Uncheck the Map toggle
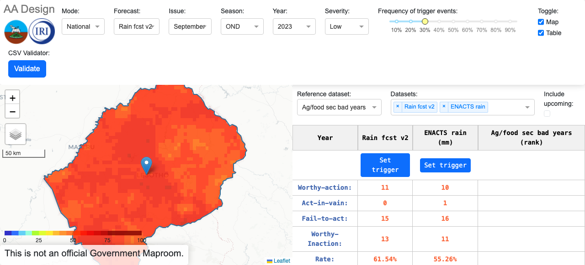Screen dimensions: 585x265 [x=541, y=23]
